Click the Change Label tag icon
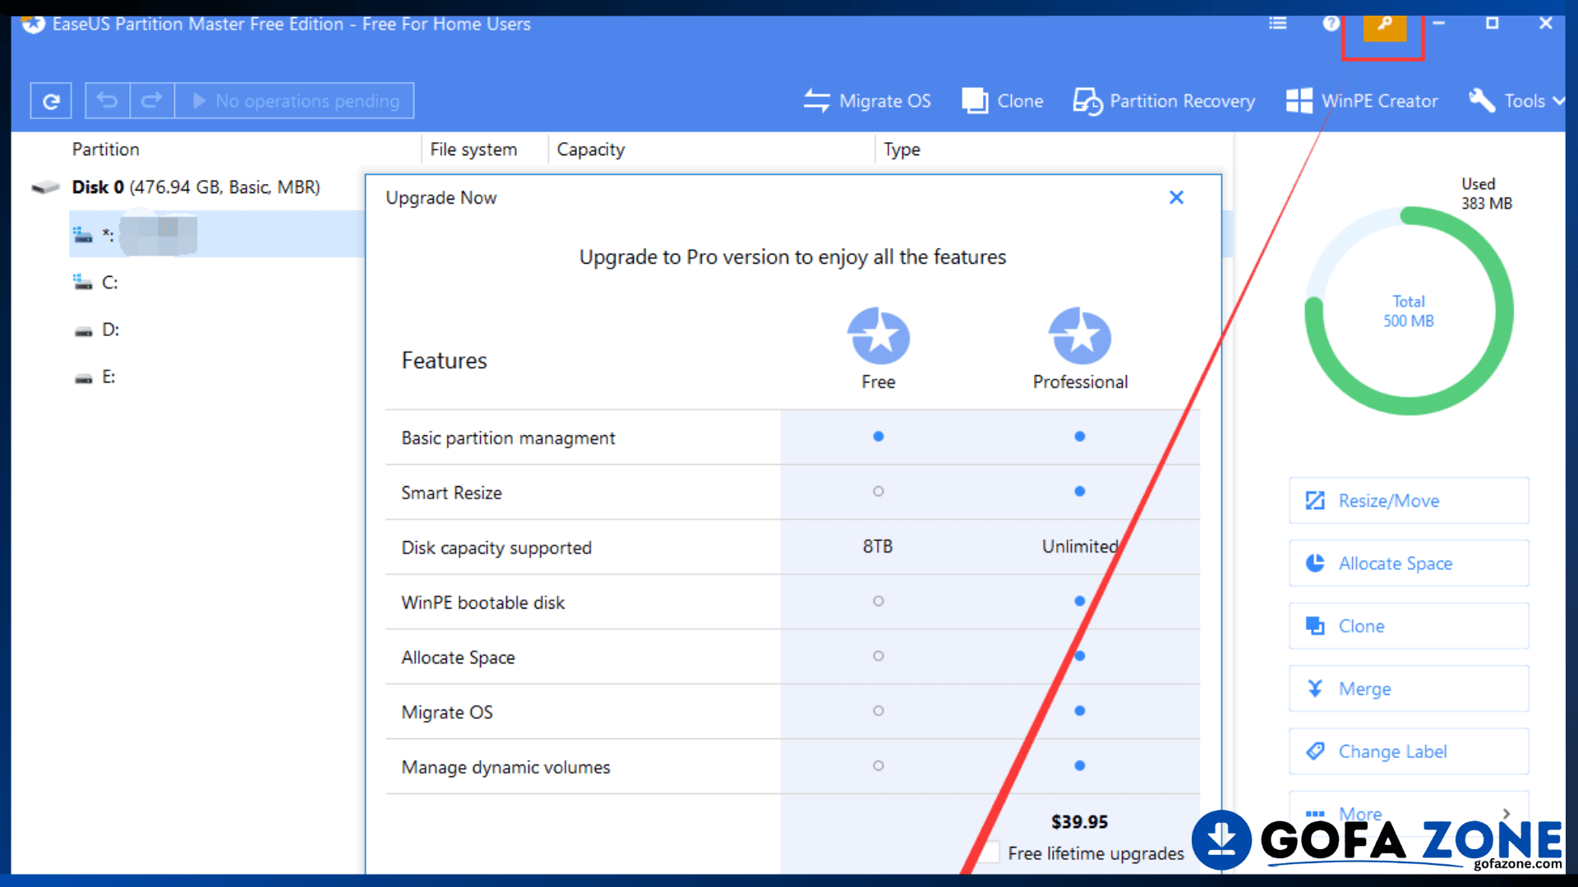The image size is (1578, 887). point(1315,751)
